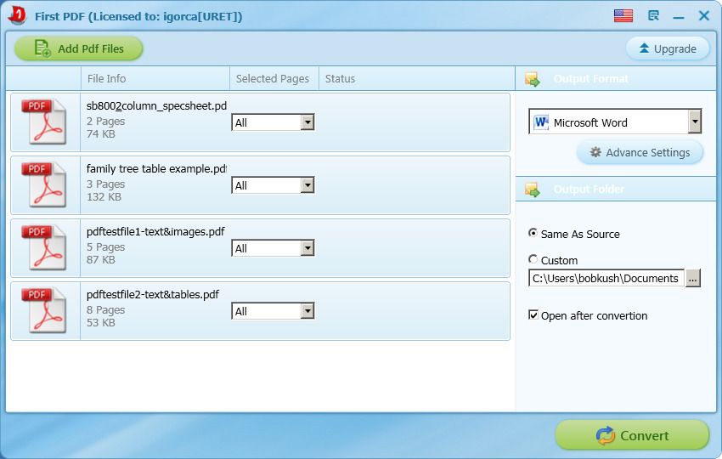Click the custom folder path input field

click(x=606, y=278)
